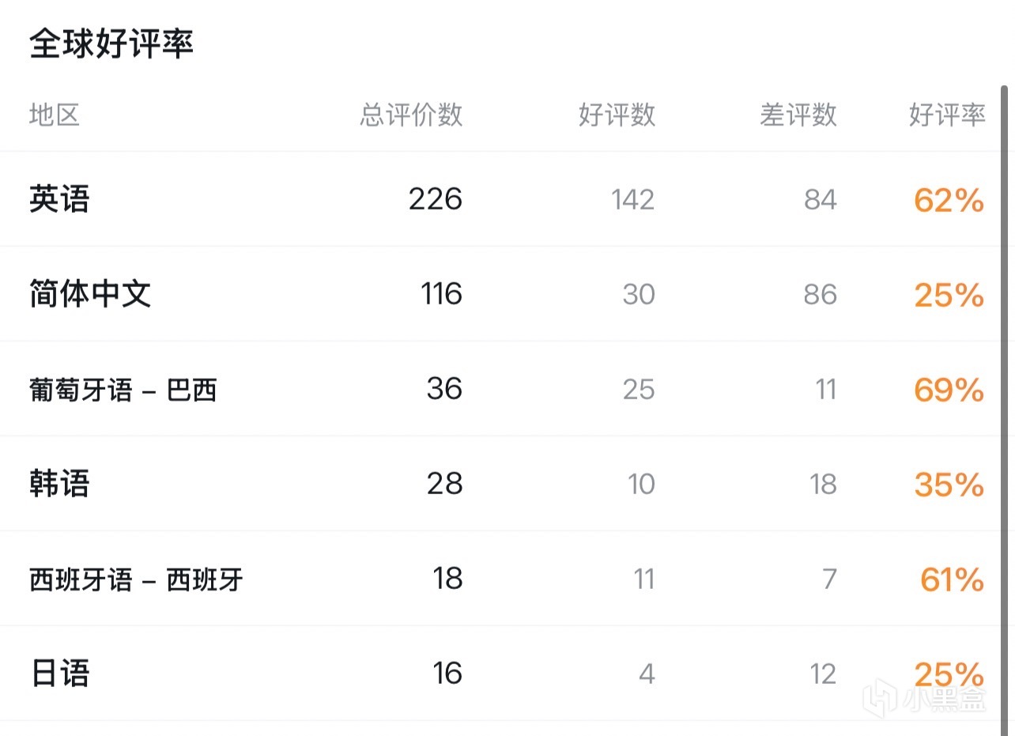
Task: Click the 226 total review count
Action: click(x=436, y=199)
